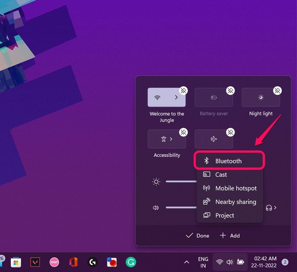Open the red-flower app in taskbar
Screen dimensions: 297x272
(112, 262)
